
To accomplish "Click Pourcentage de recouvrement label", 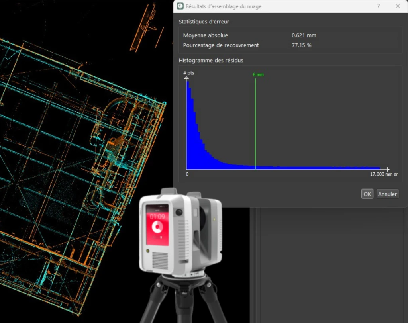I will click(x=221, y=45).
